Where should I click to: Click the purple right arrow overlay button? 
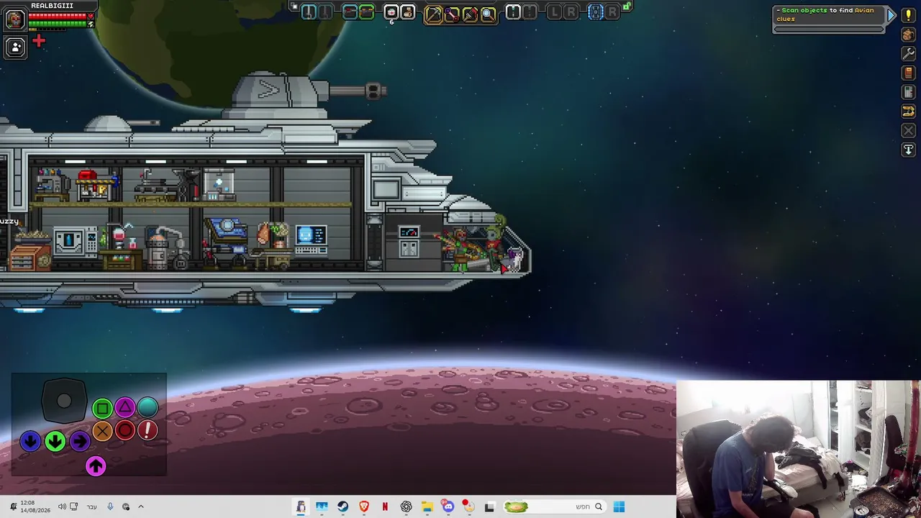(80, 440)
